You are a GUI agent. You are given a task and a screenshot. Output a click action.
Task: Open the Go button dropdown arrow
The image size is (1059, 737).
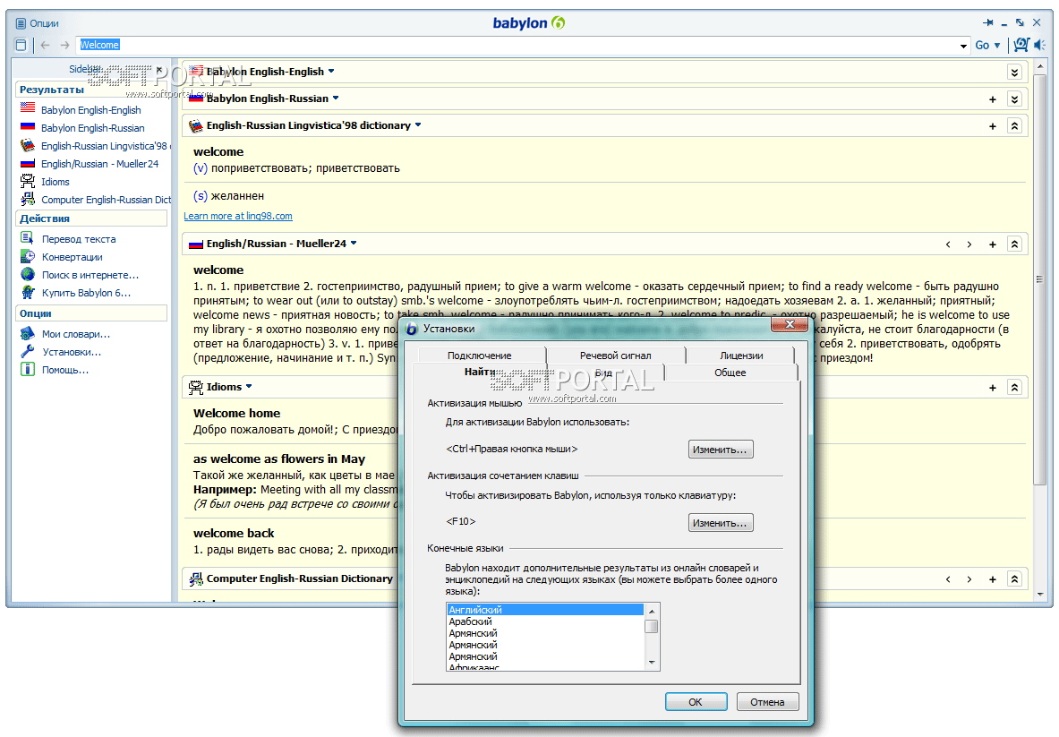tap(997, 46)
